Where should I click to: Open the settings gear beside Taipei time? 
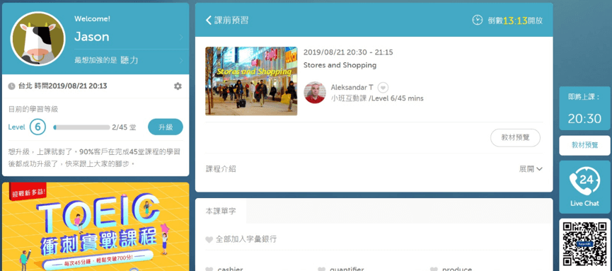click(x=178, y=86)
